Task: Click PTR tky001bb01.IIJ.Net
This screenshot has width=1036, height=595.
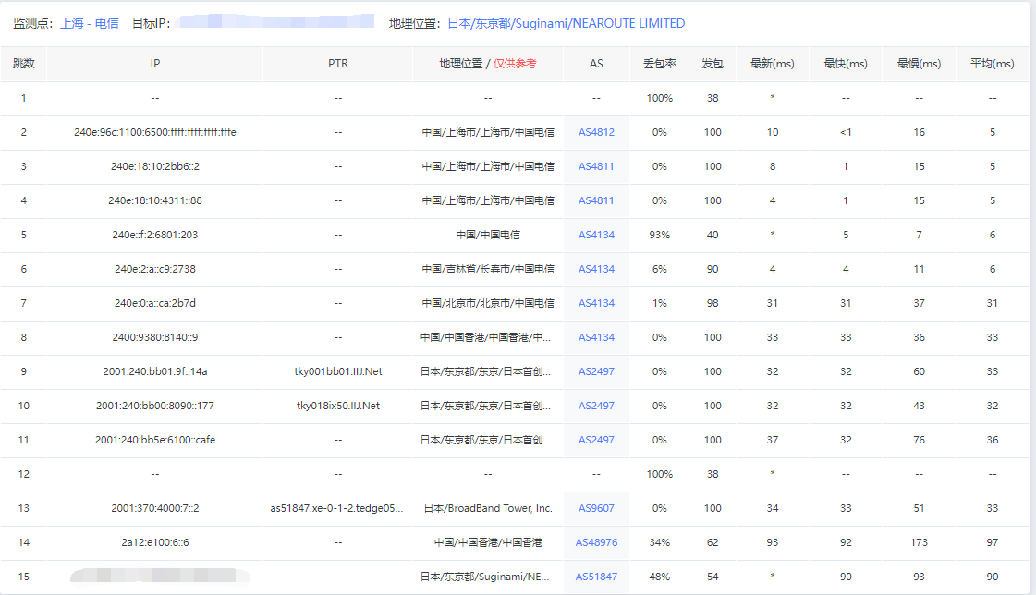Action: [337, 371]
